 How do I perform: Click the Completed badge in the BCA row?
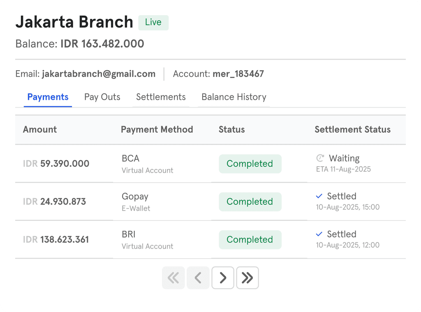tap(250, 164)
